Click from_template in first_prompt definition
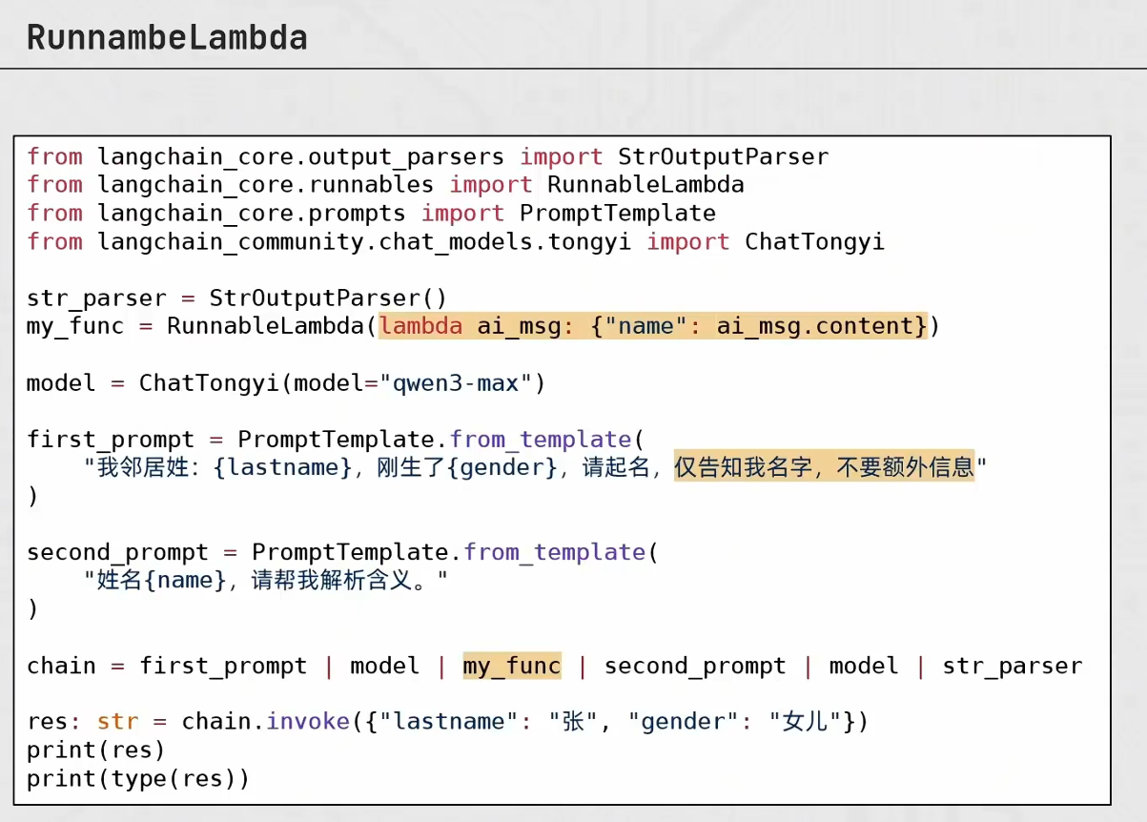Viewport: 1147px width, 822px height. (541, 440)
